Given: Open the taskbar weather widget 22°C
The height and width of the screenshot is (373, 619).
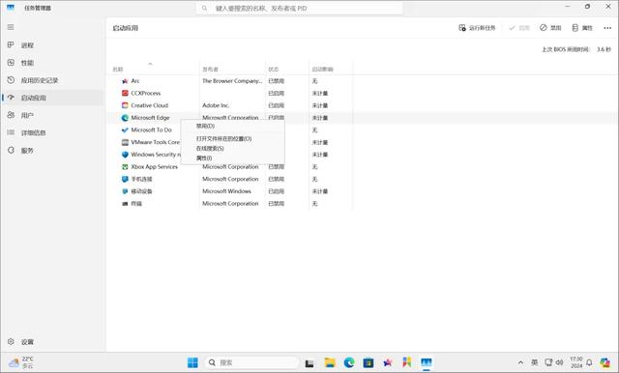Looking at the screenshot, I should (x=21, y=362).
